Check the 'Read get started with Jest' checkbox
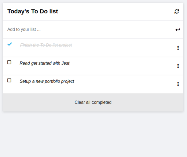The image size is (187, 157). coord(9,62)
